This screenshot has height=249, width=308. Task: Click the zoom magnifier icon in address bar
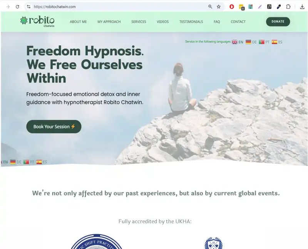point(210,7)
